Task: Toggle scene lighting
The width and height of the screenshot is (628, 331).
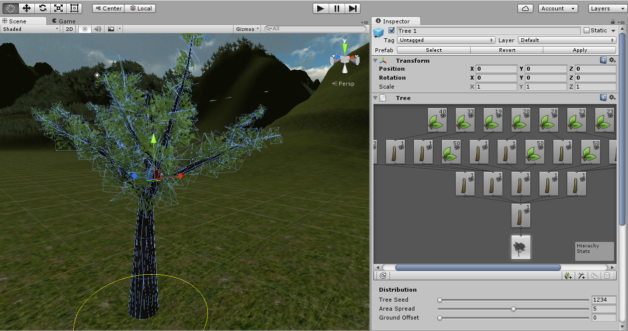Action: pos(85,29)
